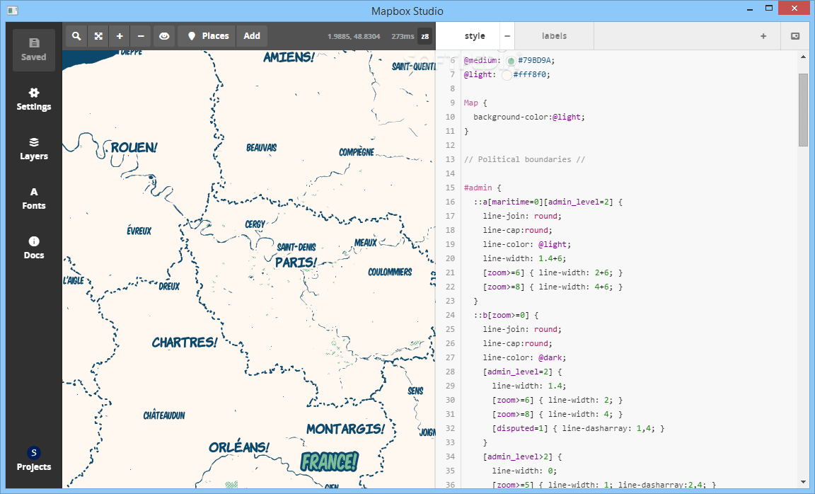
Task: Click the AMIENS! label on the map
Action: 289,57
